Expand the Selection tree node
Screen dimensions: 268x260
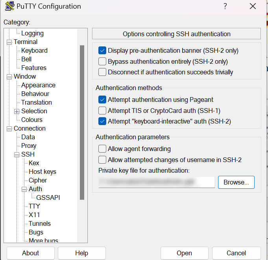click(x=17, y=111)
